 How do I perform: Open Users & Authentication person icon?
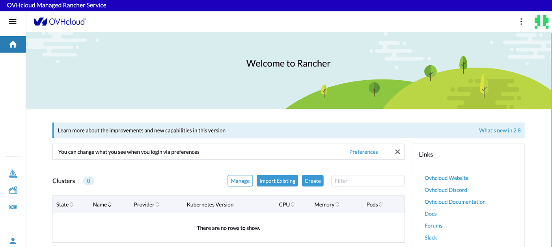click(13, 241)
